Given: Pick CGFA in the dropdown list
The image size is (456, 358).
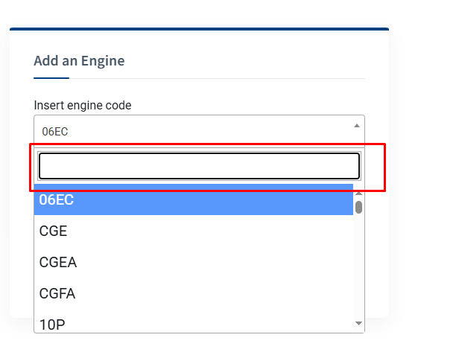Looking at the screenshot, I should [x=193, y=294].
